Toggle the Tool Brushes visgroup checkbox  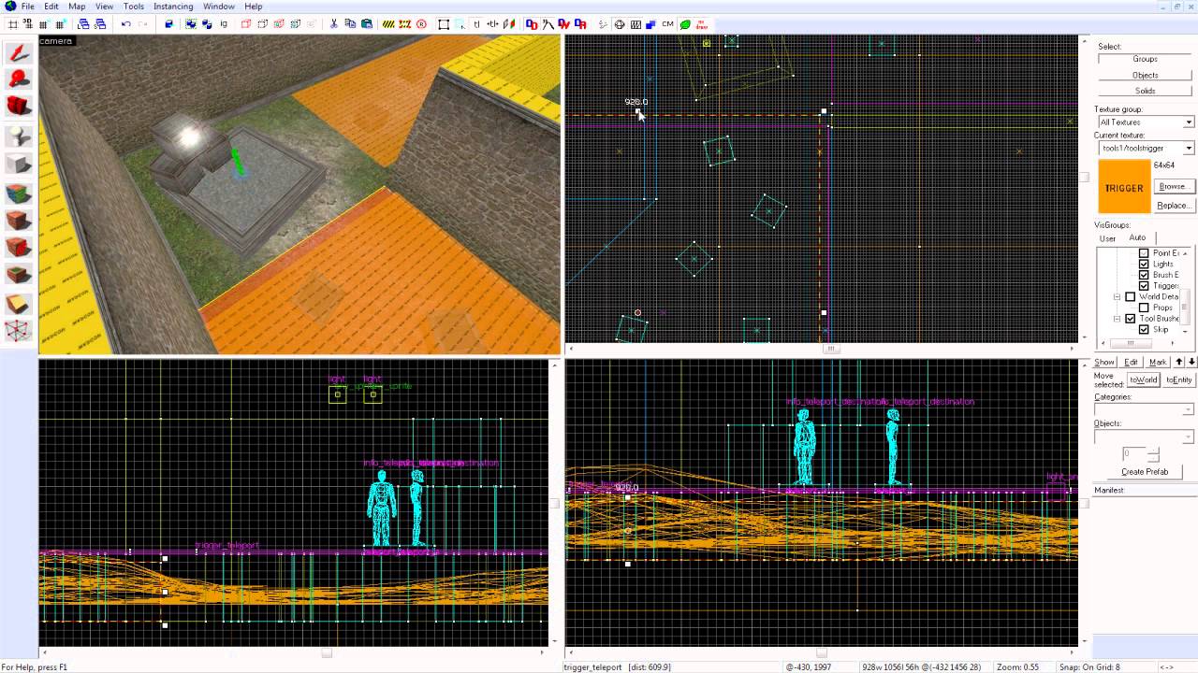click(x=1131, y=319)
